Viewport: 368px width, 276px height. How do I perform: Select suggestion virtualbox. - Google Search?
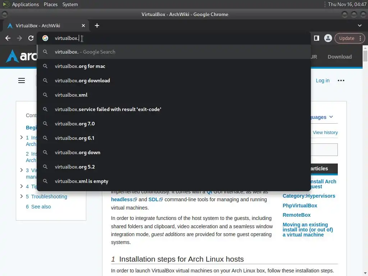pyautogui.click(x=174, y=52)
